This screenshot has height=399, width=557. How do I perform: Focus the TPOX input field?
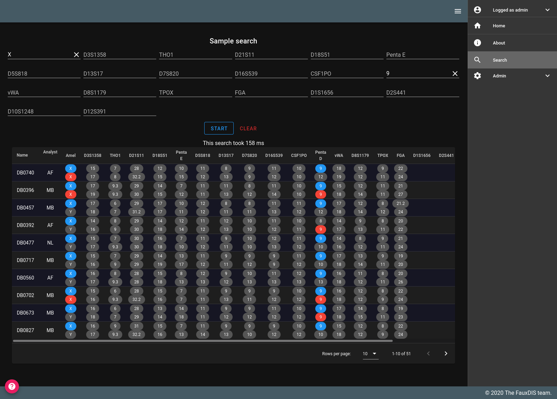coord(195,92)
